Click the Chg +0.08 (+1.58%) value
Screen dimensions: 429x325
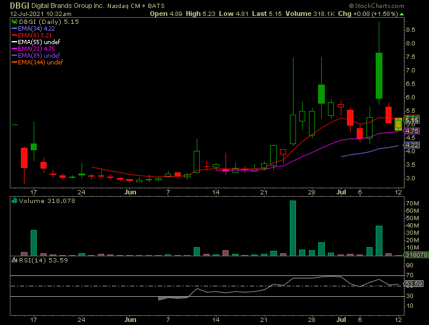(368, 13)
